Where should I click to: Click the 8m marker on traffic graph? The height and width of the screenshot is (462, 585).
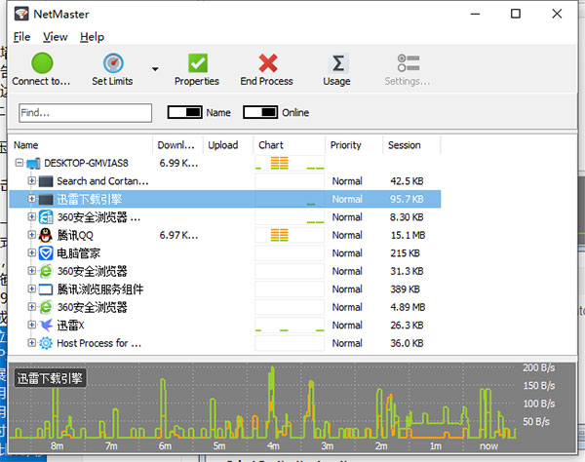[x=57, y=446]
